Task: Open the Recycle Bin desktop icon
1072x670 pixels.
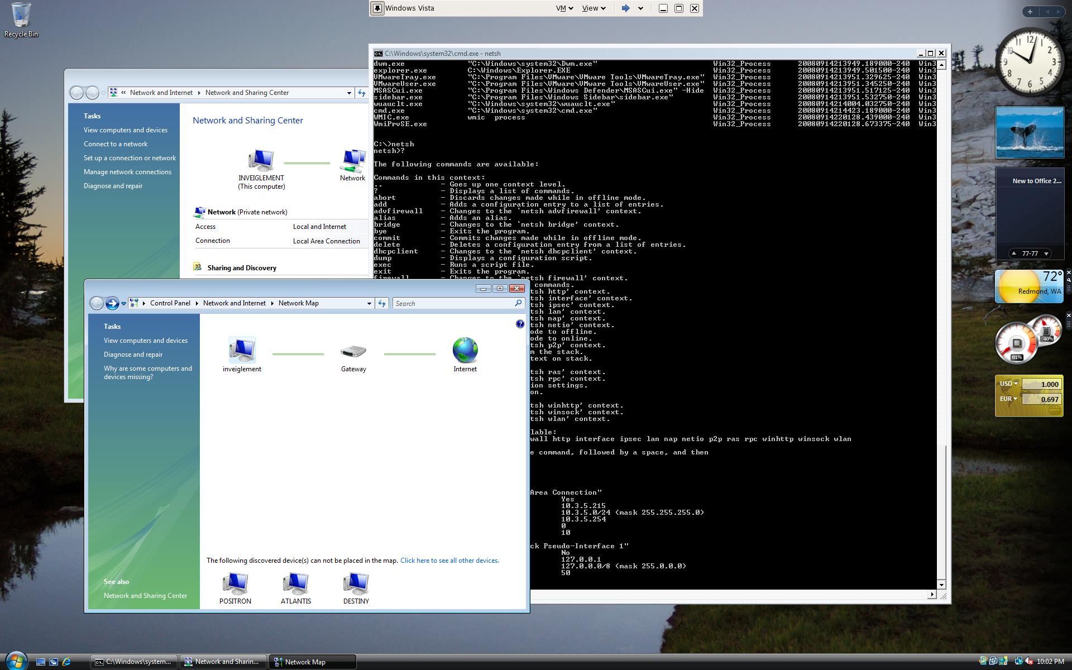Action: [x=21, y=20]
